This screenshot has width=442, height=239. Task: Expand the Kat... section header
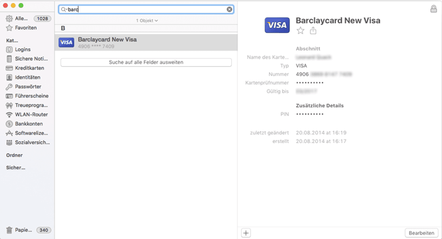point(12,40)
